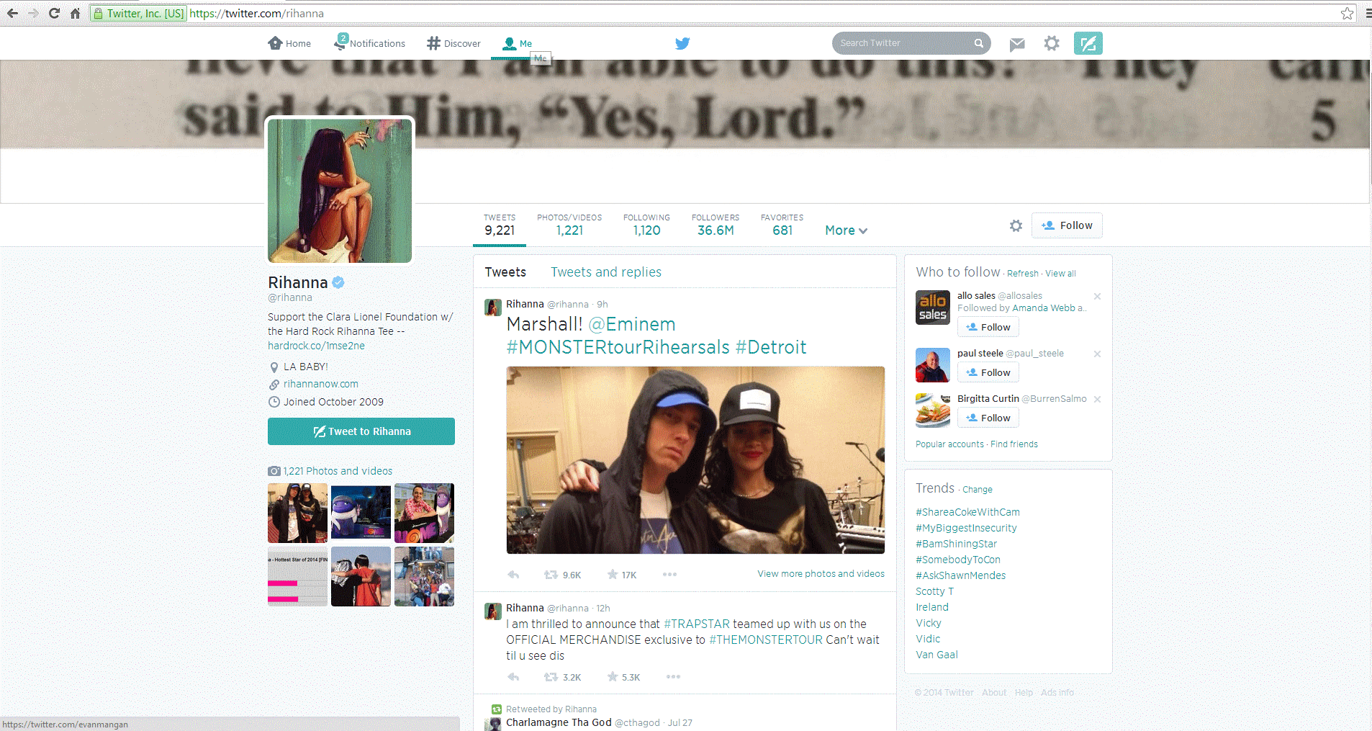Reply to the TRAPSTAR announcement tweet
This screenshot has height=731, width=1372.
coord(513,677)
